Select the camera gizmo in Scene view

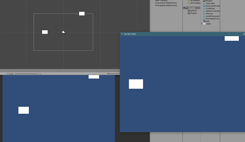pos(63,32)
